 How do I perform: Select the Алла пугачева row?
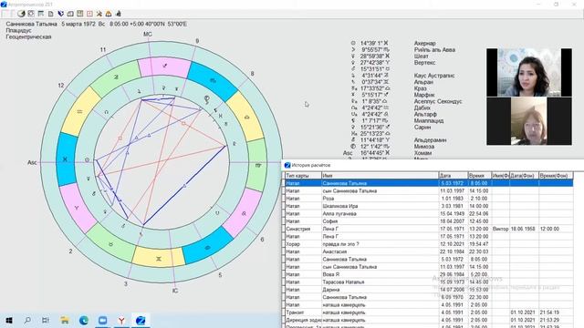coord(429,214)
